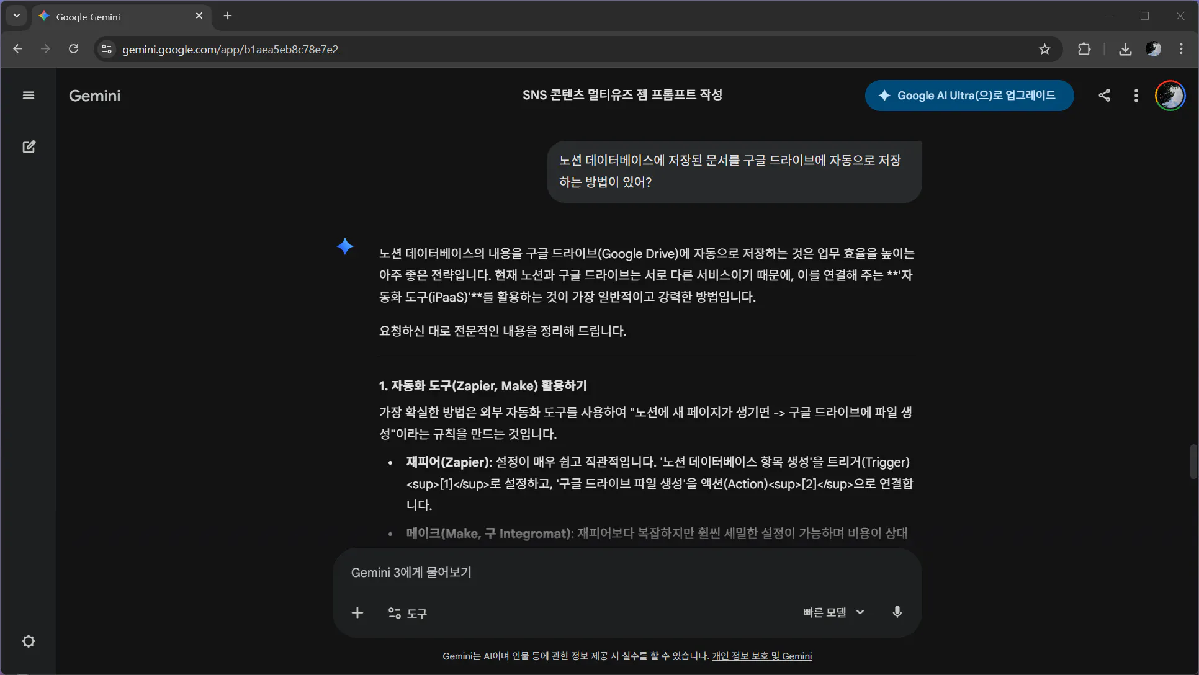
Task: Focus the Gemini 3에게 물어보기 prompt field
Action: pos(627,573)
